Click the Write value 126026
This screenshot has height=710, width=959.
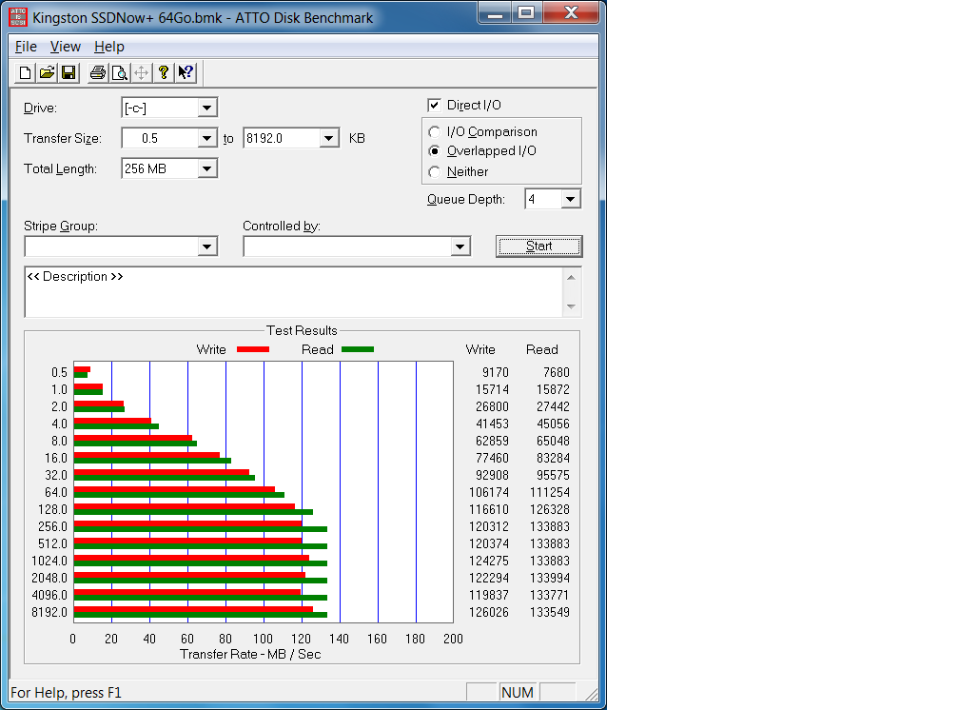pos(489,612)
